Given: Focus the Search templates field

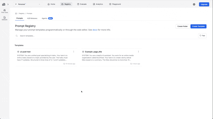Looking at the screenshot, I should tap(106, 36).
